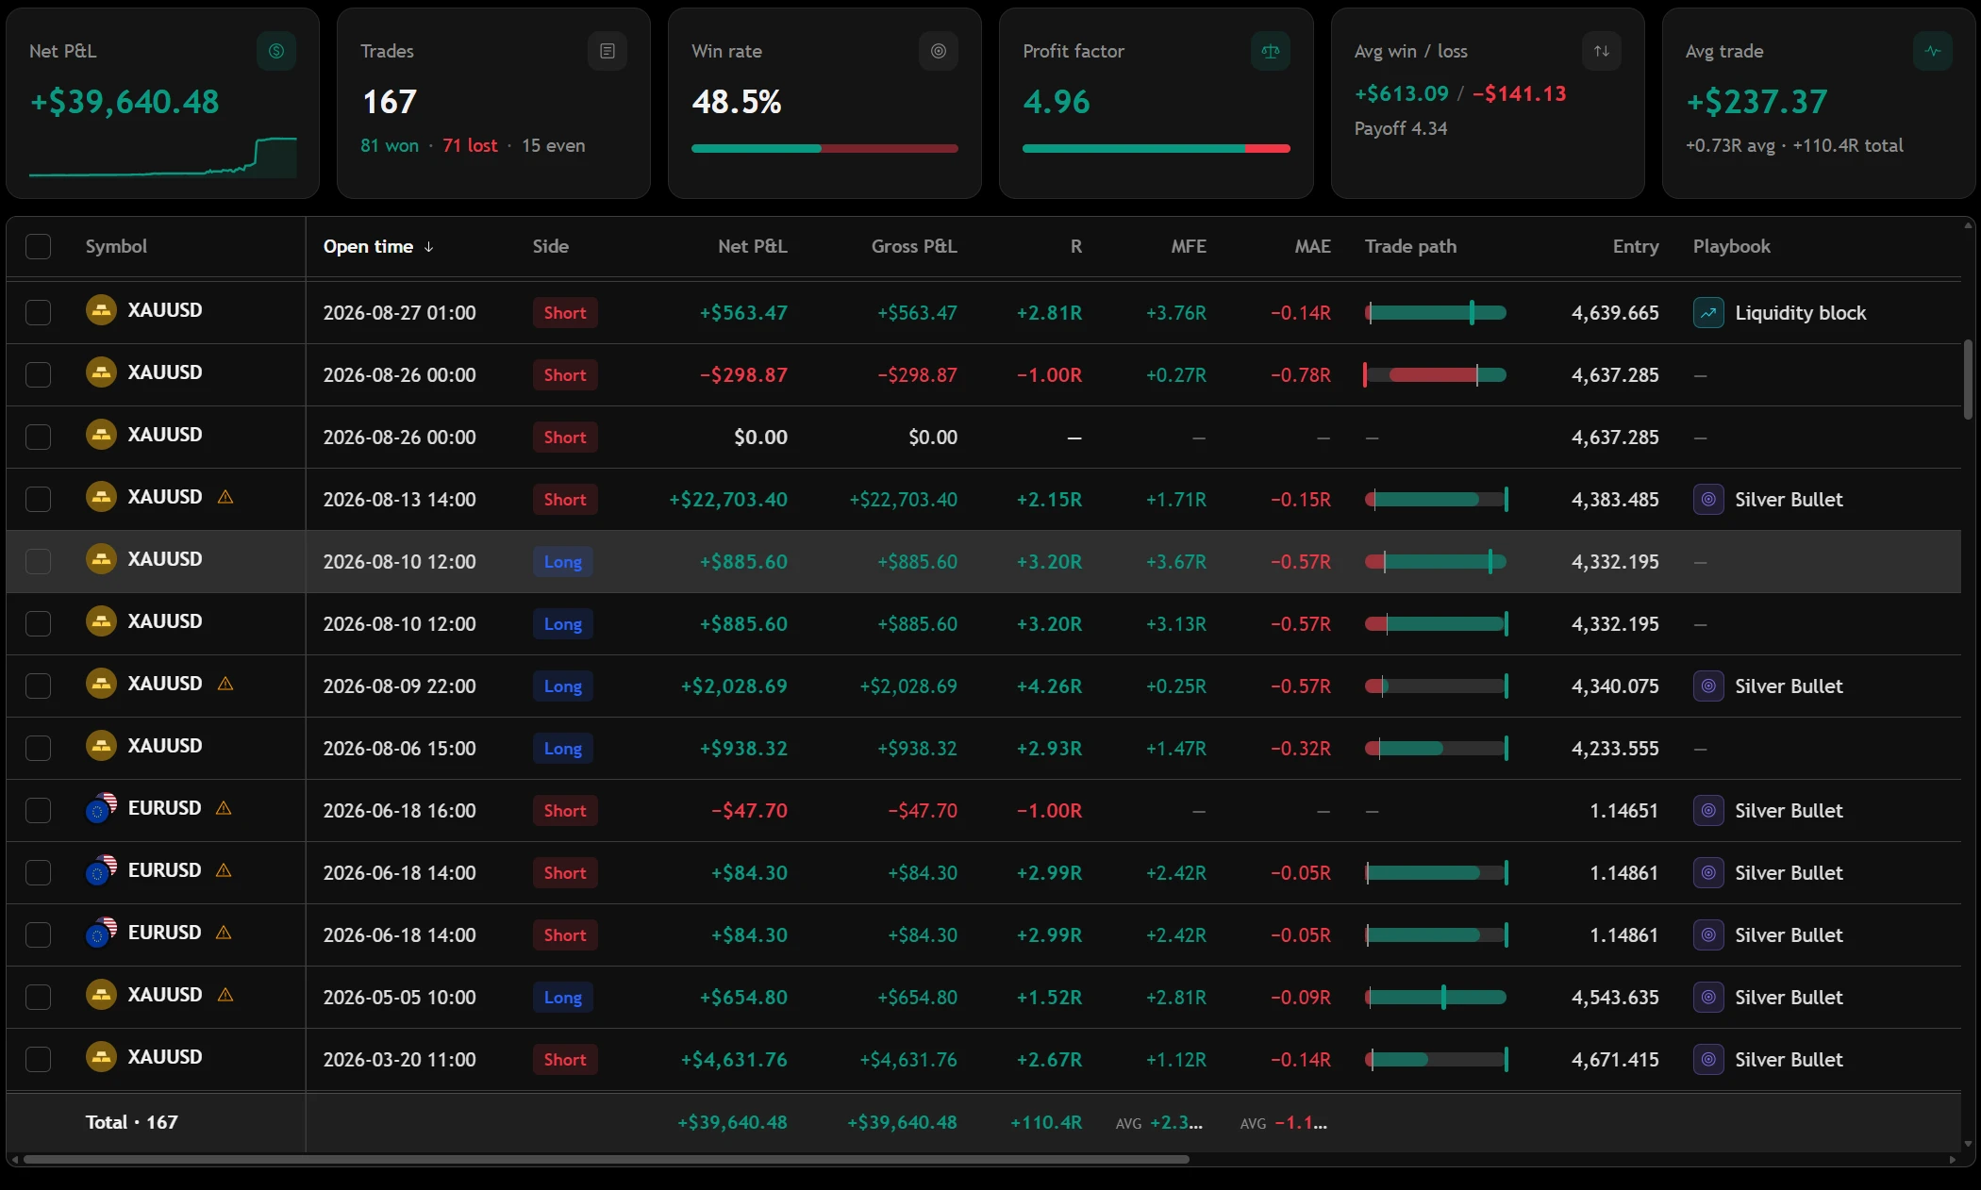
Task: Click the Playbook column header
Action: pyautogui.click(x=1731, y=246)
